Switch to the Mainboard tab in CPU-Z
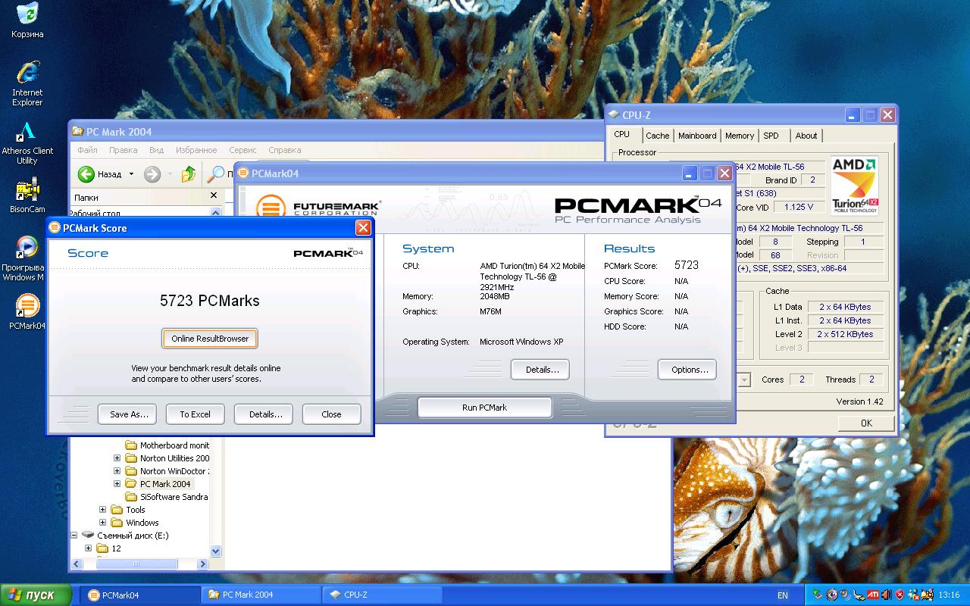Screen dimensions: 970x606 point(697,136)
